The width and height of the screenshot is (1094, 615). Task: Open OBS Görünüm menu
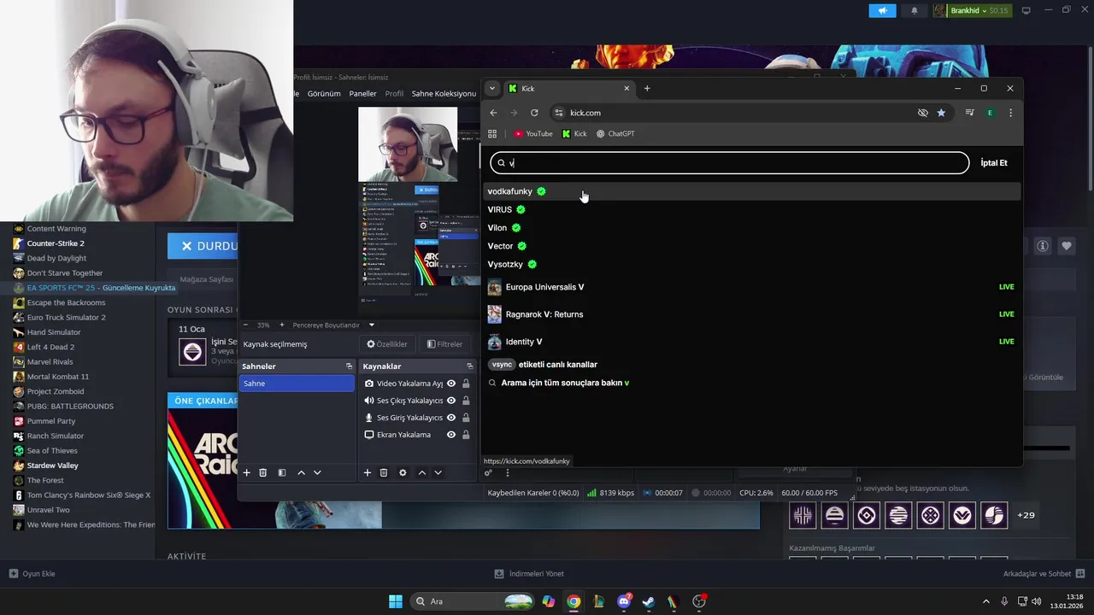(324, 93)
